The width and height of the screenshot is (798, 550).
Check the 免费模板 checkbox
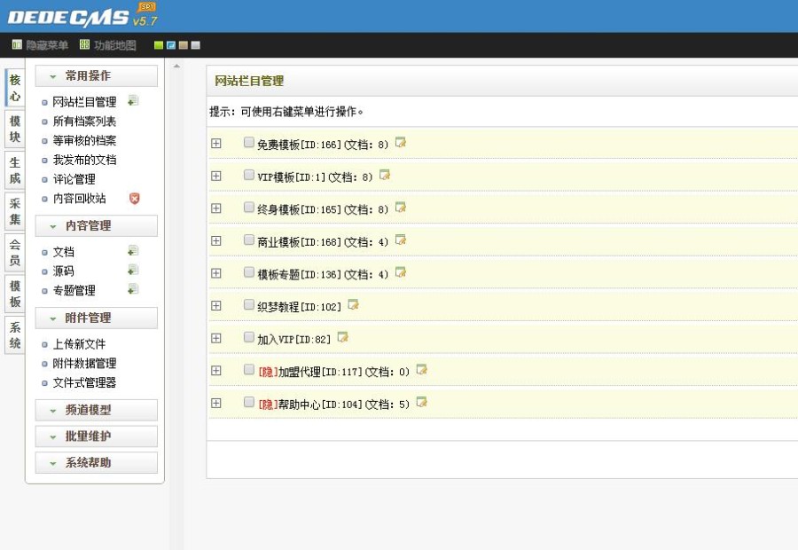249,142
